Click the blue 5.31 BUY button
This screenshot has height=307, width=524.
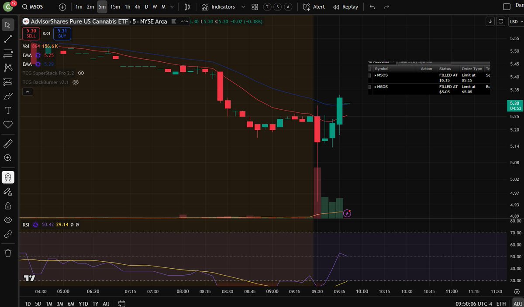tap(62, 33)
